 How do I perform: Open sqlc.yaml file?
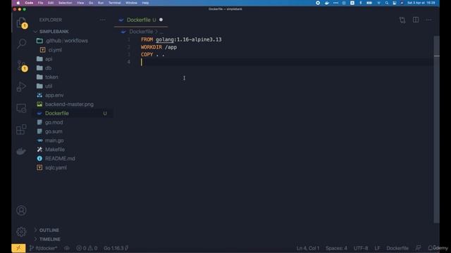(56, 167)
